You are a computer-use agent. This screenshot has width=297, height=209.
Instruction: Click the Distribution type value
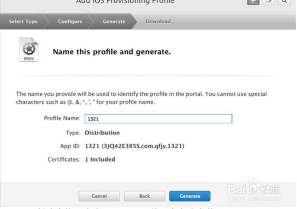tap(102, 132)
